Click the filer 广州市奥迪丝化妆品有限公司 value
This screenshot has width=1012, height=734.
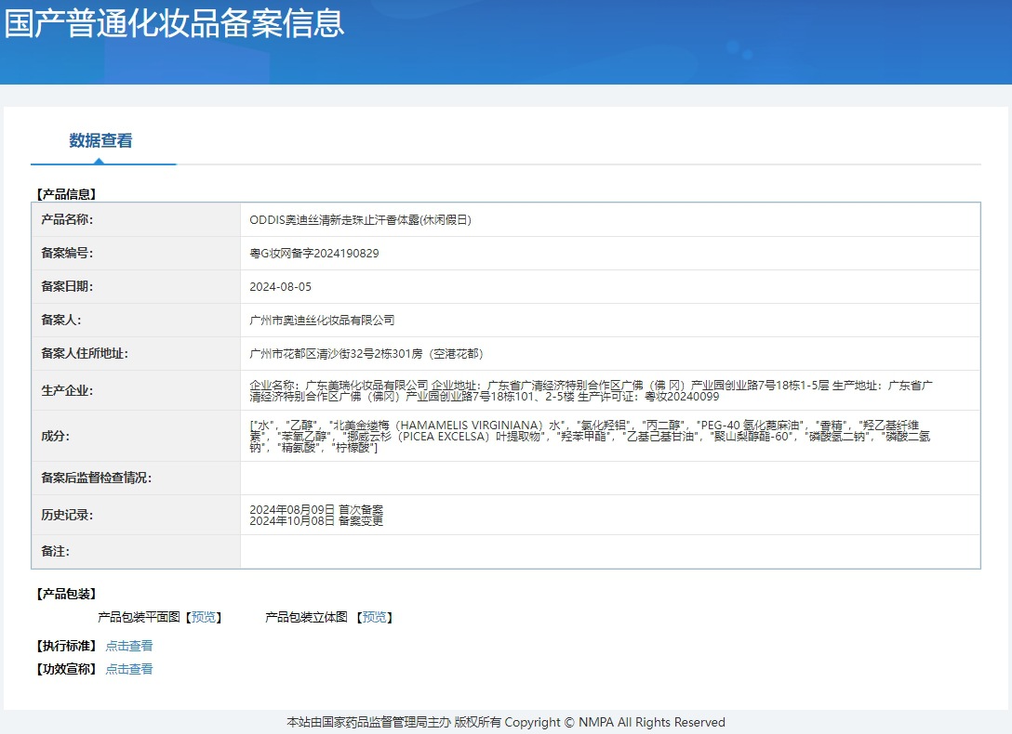click(322, 321)
